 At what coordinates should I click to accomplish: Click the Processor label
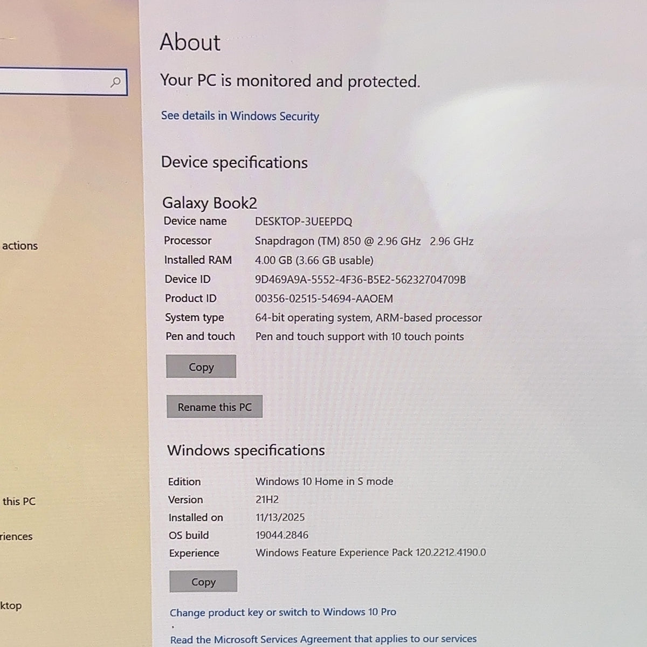188,240
